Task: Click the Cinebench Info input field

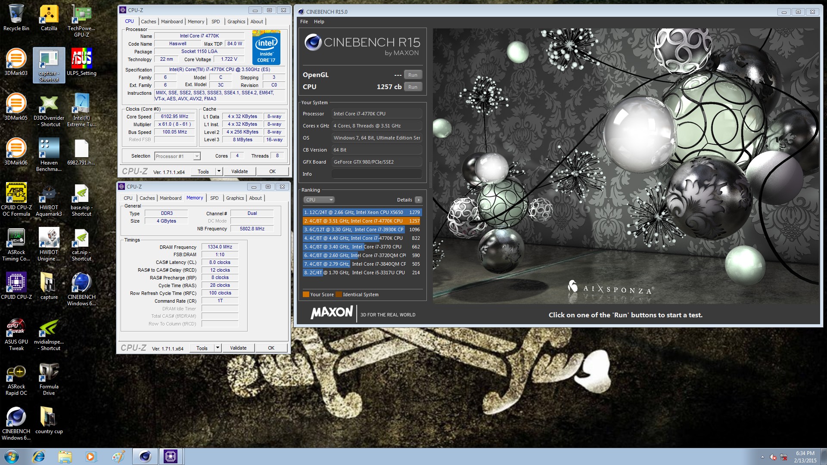Action: click(x=376, y=174)
